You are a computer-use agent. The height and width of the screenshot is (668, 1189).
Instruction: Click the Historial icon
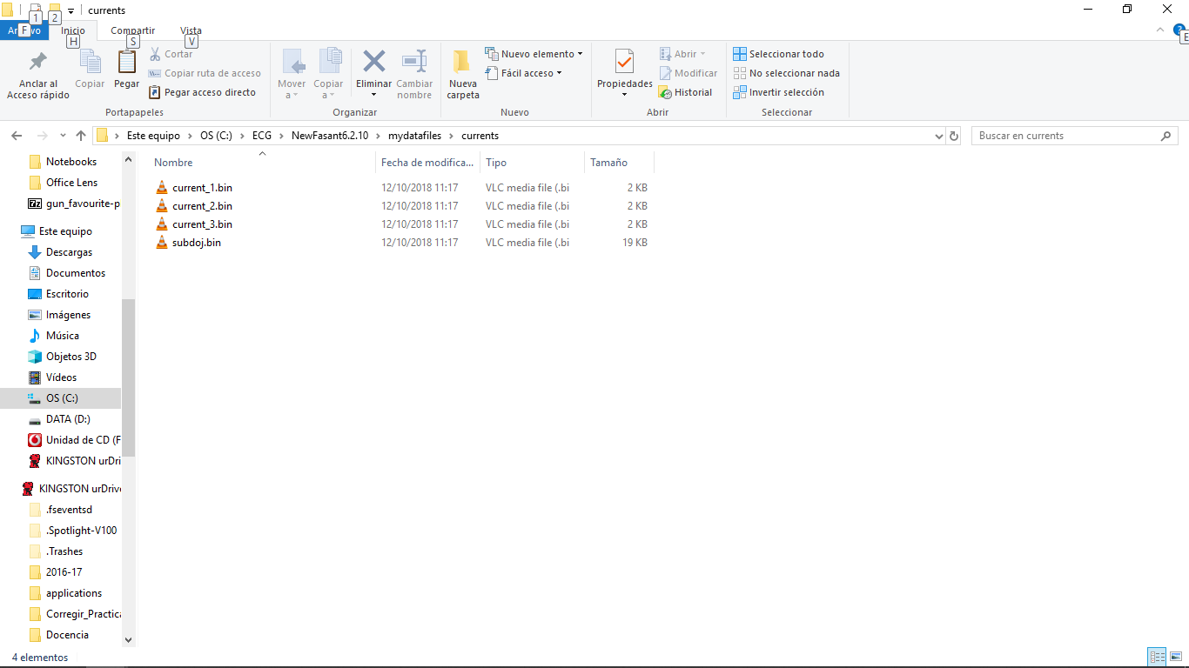(x=666, y=92)
